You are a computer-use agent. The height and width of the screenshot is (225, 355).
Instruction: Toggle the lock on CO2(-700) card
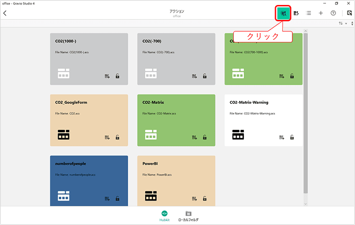[205, 76]
